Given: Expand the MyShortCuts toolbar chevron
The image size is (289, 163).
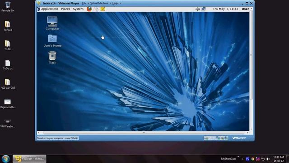Looking at the screenshot, I should coord(238,157).
